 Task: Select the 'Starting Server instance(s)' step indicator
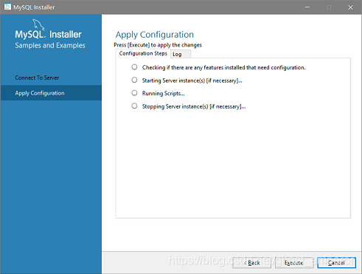click(x=134, y=80)
